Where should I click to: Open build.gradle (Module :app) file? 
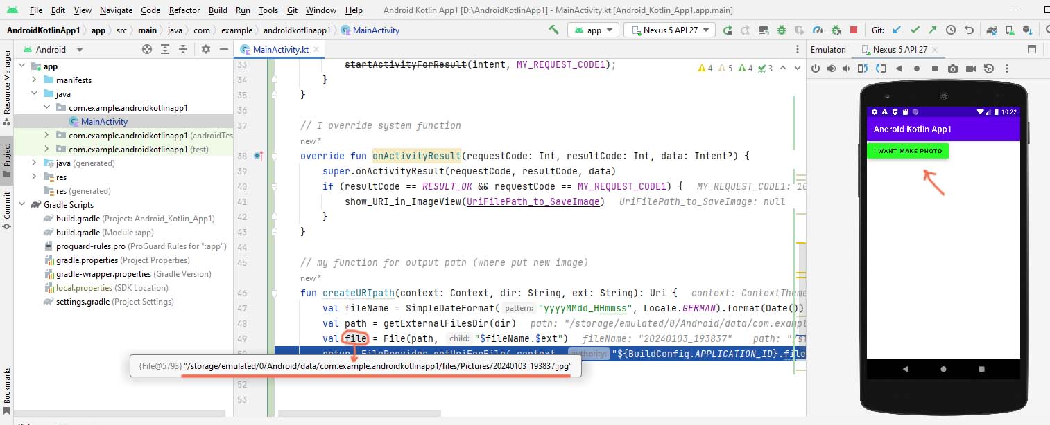coord(78,233)
